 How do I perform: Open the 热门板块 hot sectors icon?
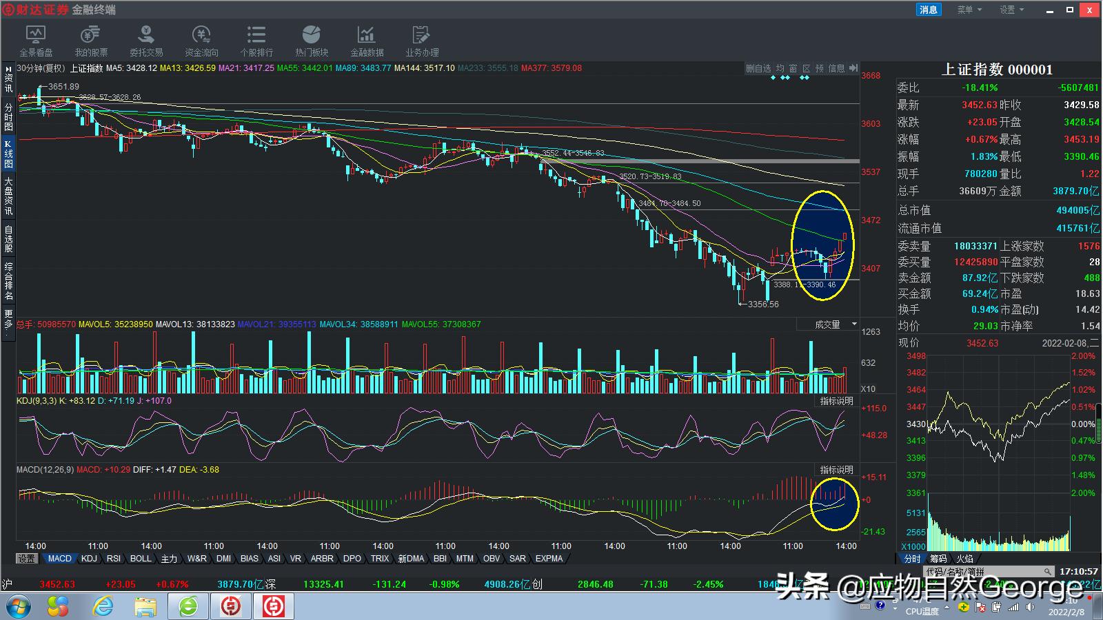click(311, 39)
